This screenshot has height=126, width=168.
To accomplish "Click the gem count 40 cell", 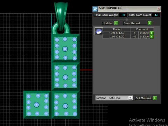I will click(134, 37).
